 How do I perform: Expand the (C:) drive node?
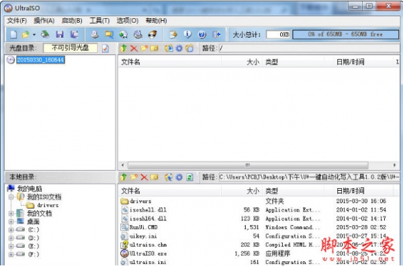click(11, 230)
